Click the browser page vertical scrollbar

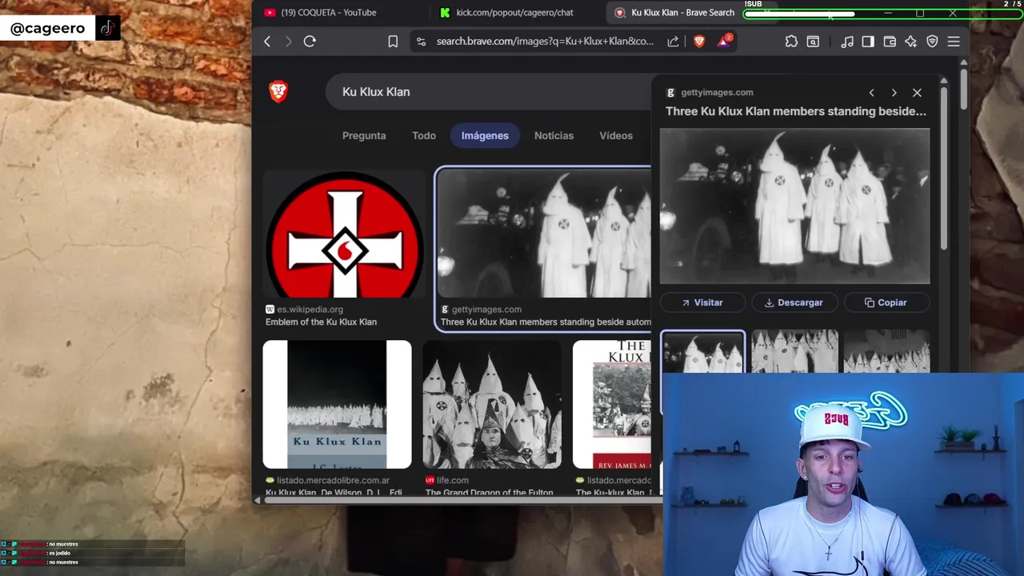[x=964, y=90]
